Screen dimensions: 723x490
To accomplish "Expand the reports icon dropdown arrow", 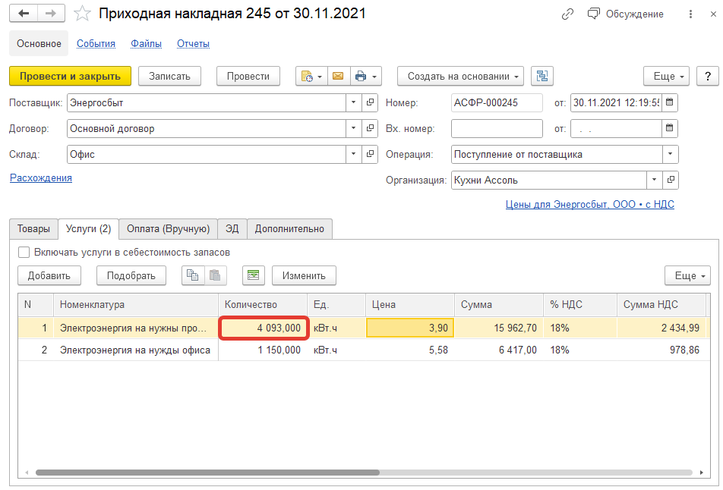I will tap(320, 77).
